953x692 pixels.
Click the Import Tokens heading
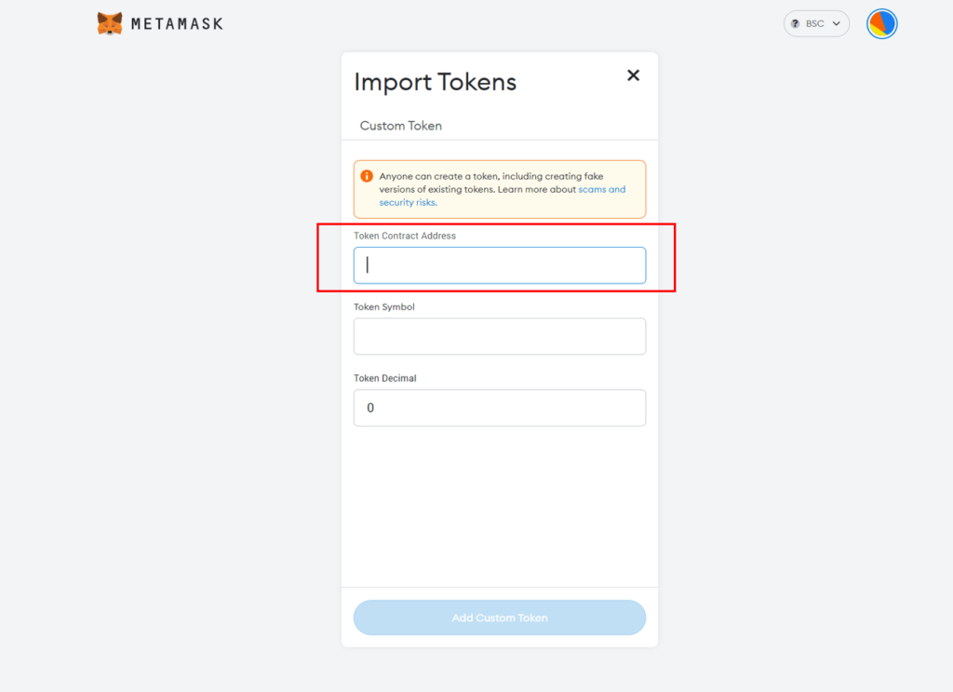pos(436,82)
